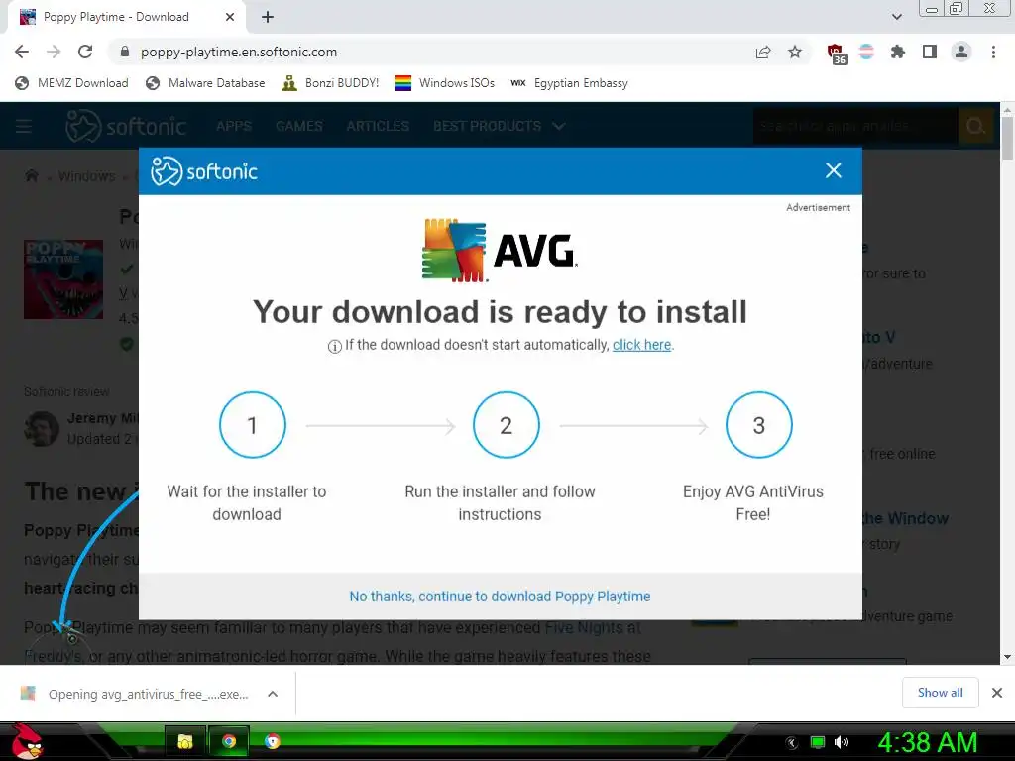
Task: Toggle the browser side panel
Action: (930, 52)
